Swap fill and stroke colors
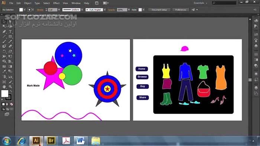This screenshot has height=146, width=260. coord(11,91)
